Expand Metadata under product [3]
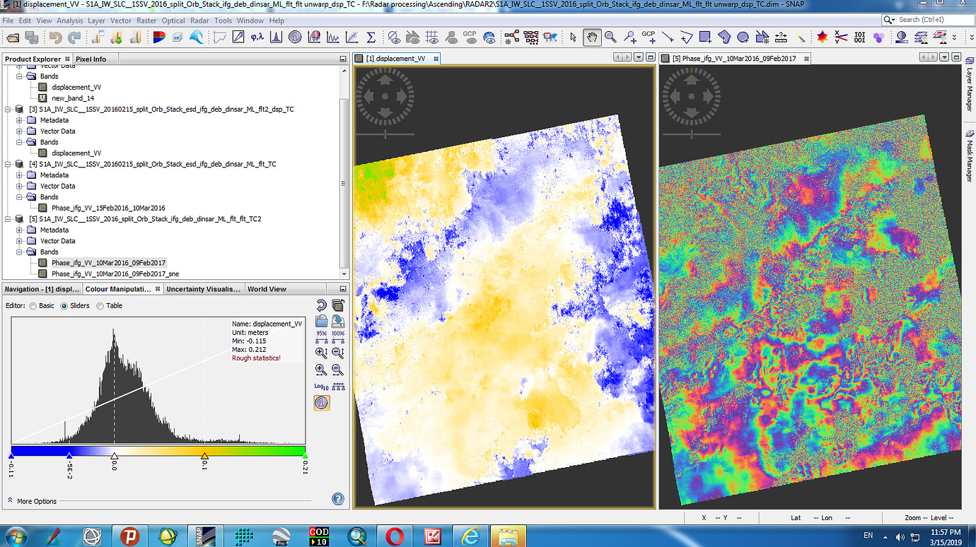The image size is (976, 547). [20, 120]
